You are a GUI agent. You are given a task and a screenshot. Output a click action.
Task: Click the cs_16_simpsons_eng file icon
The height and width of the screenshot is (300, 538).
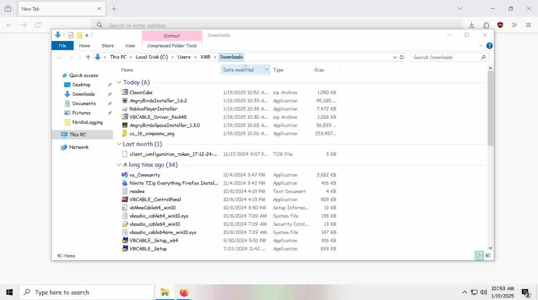[125, 134]
